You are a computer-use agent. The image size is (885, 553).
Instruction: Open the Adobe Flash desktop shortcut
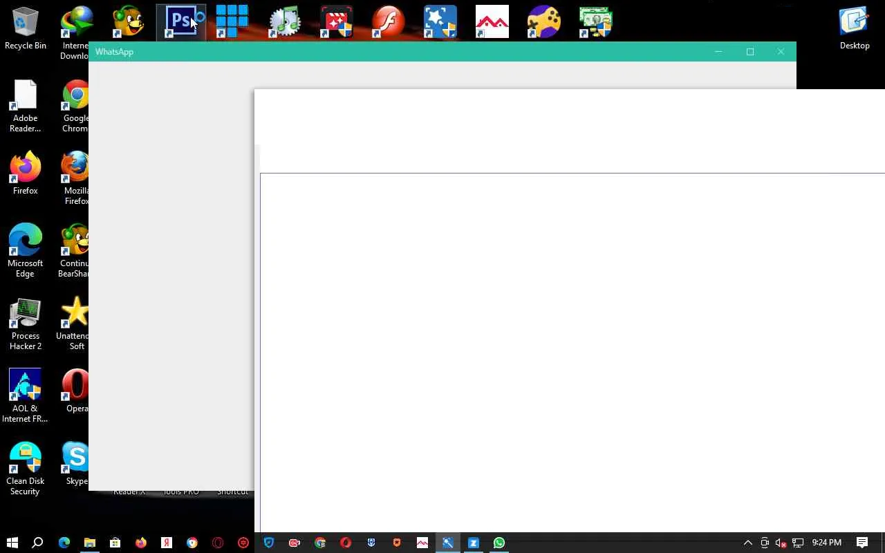coord(389,21)
